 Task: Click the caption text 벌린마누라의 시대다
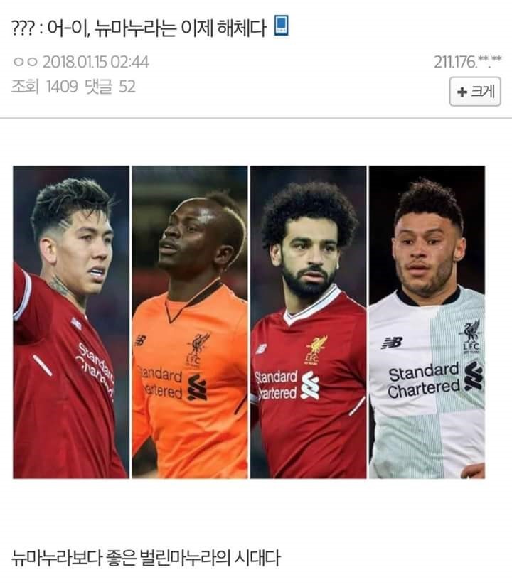(210, 558)
